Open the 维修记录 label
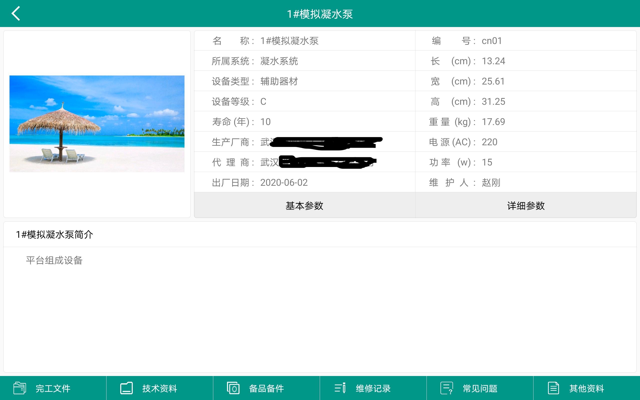 (x=373, y=388)
